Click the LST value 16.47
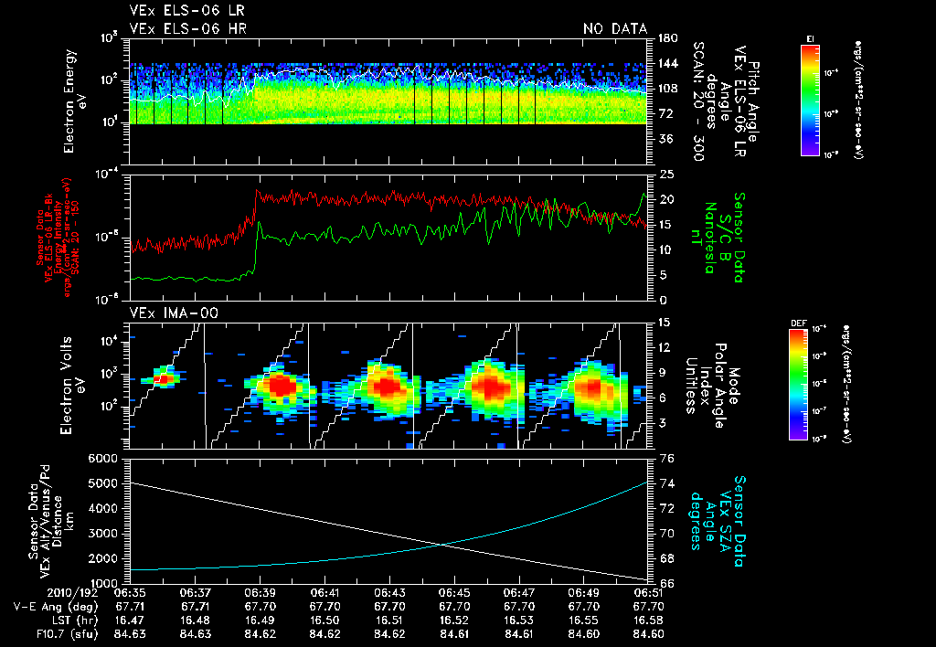 tap(130, 620)
